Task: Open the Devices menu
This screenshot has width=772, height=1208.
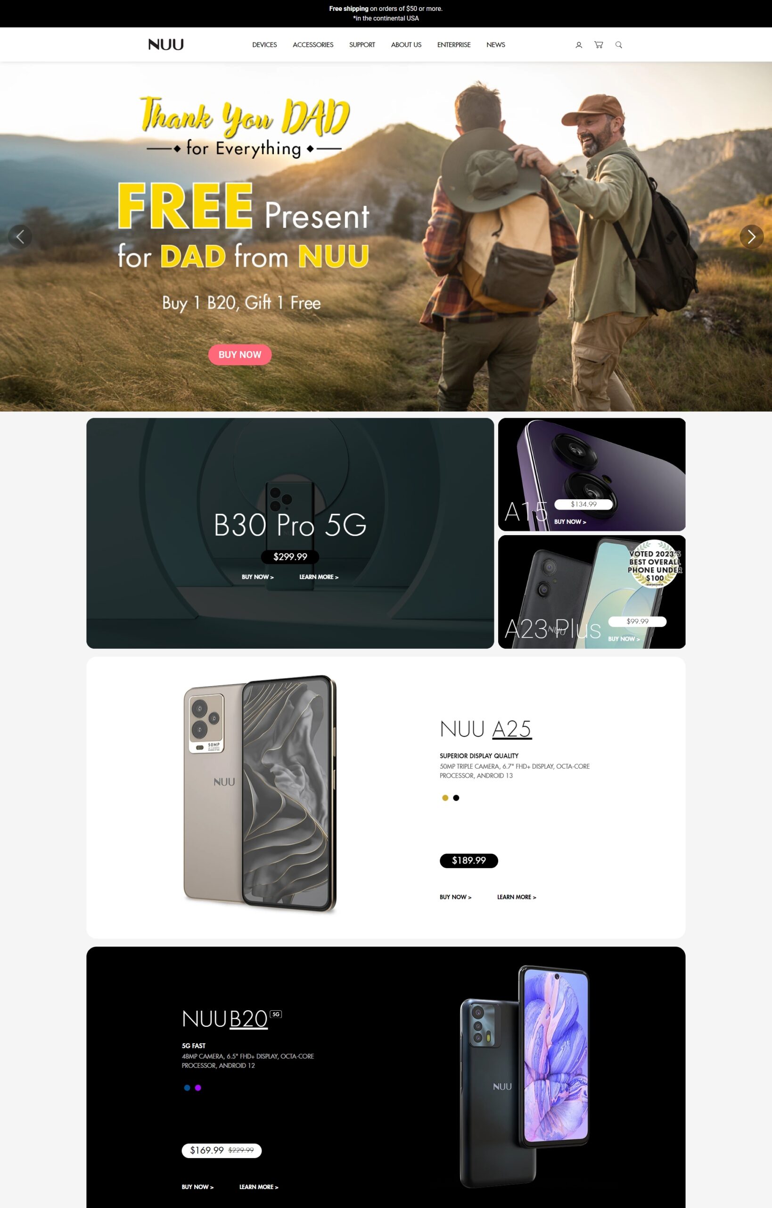Action: tap(264, 45)
